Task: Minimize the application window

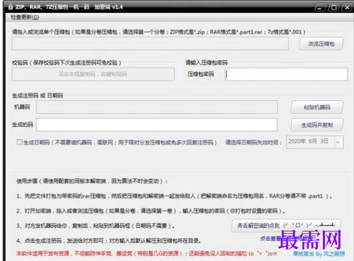Action: point(319,7)
